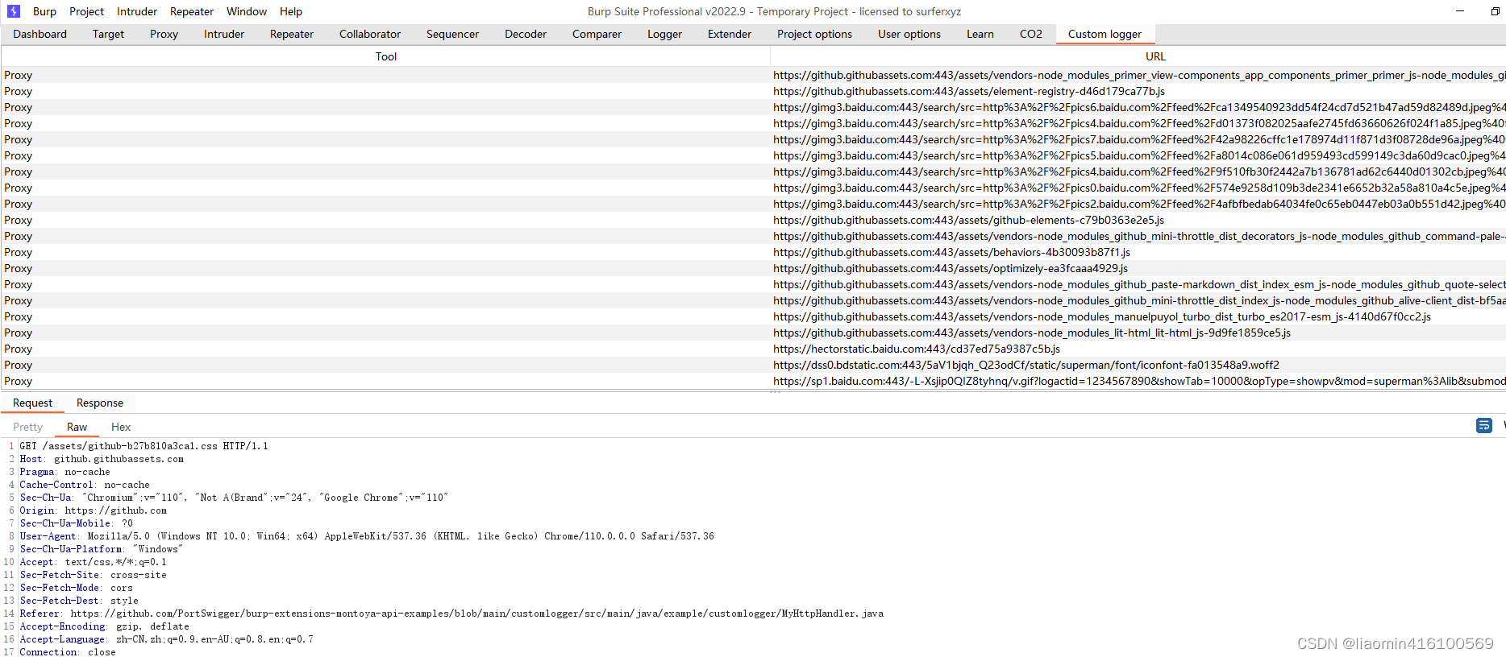The width and height of the screenshot is (1506, 657).
Task: Select the iconfont-fa013548a9.woff2 row
Action: pos(753,365)
